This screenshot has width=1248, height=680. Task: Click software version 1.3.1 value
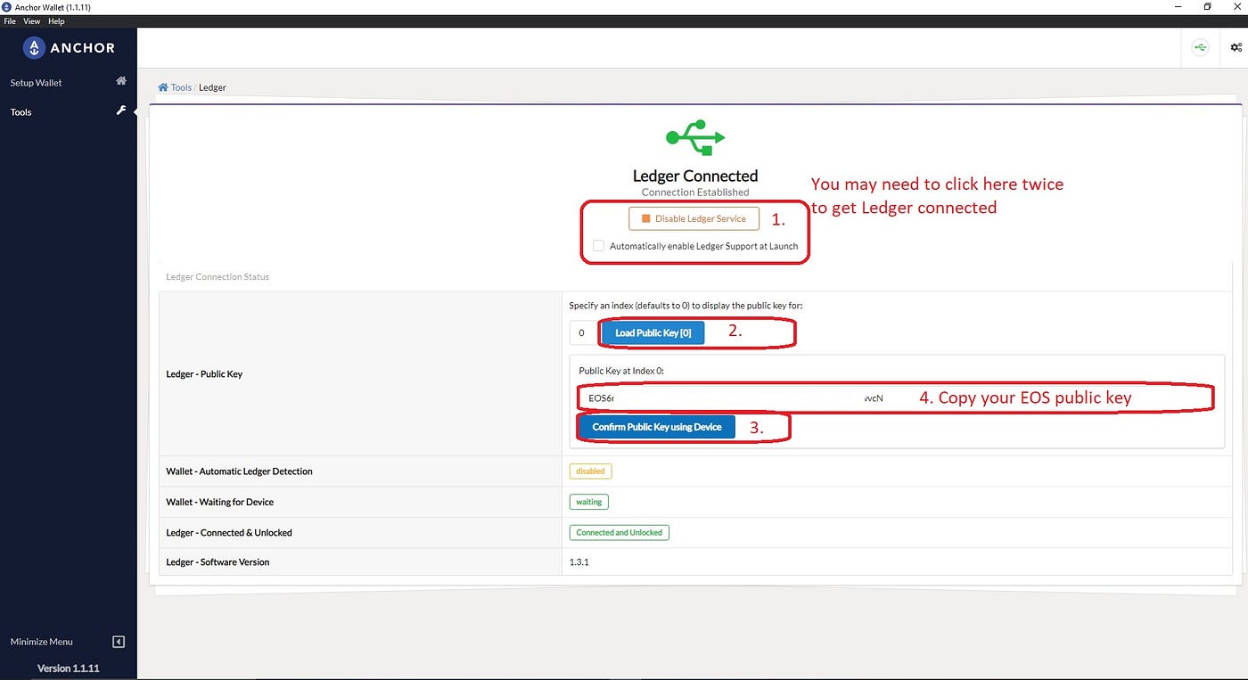[x=579, y=562]
